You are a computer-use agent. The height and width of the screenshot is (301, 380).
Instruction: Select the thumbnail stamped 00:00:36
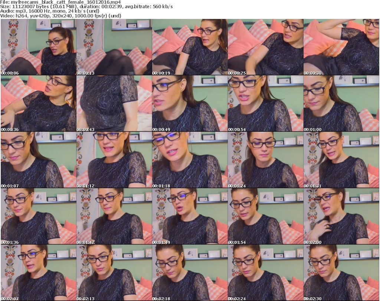pyautogui.click(x=38, y=104)
